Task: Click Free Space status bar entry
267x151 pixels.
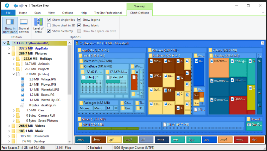Action: [23, 148]
